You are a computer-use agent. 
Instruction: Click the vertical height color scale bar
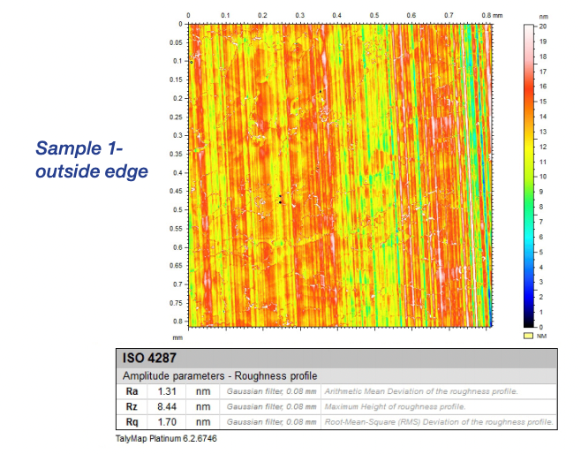pyautogui.click(x=529, y=176)
